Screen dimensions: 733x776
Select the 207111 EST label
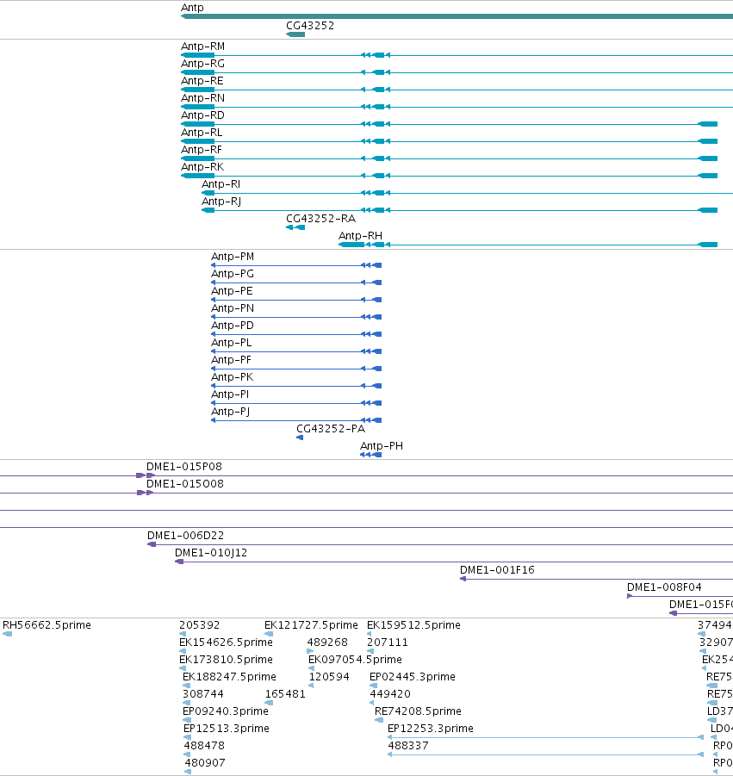point(388,643)
